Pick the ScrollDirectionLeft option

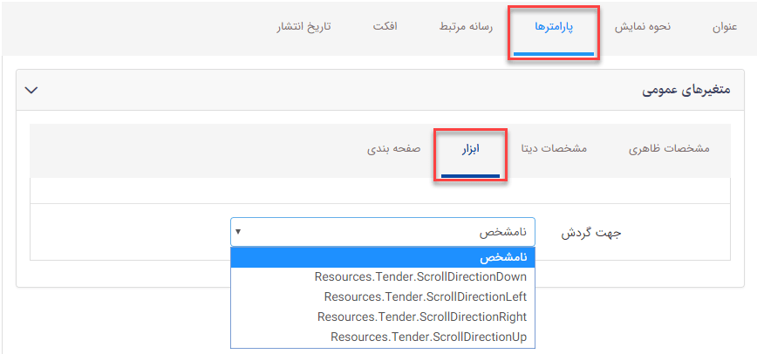click(425, 296)
